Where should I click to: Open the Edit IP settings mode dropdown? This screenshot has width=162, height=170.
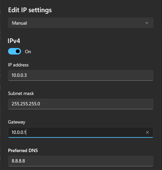point(80,23)
